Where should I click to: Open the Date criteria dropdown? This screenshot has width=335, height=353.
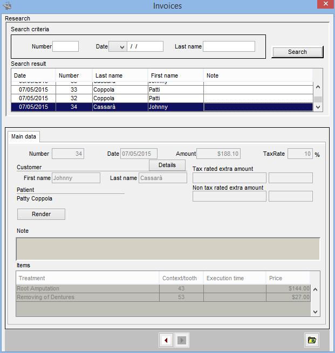point(117,47)
